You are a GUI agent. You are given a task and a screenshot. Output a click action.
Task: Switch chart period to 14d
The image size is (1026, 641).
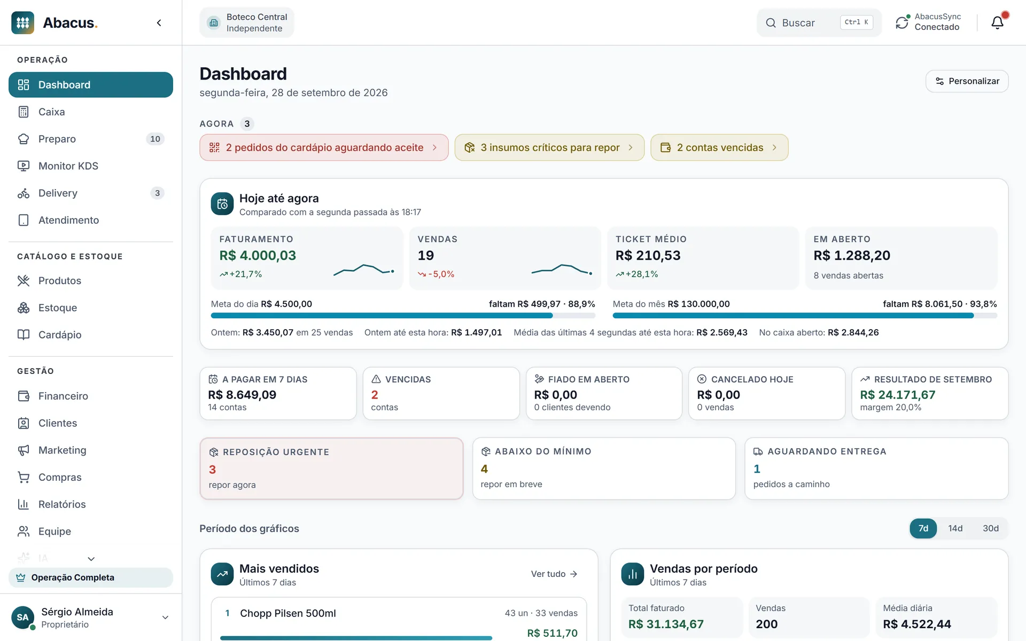click(955, 528)
